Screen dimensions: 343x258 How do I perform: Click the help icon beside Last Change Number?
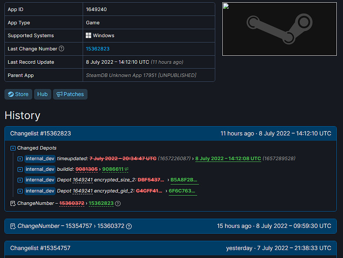click(61, 49)
